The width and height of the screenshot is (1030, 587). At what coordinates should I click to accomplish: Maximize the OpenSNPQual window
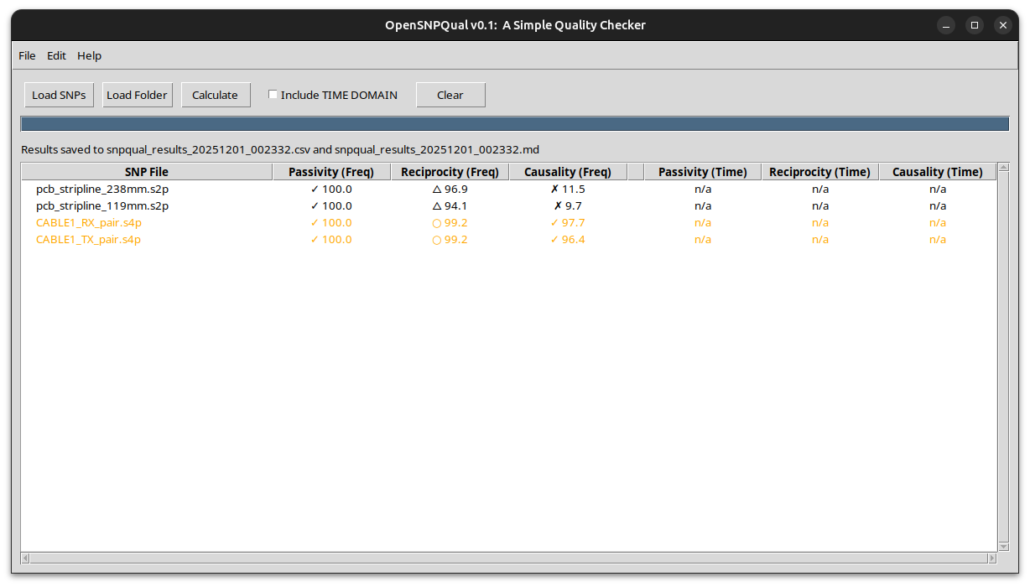pyautogui.click(x=974, y=25)
